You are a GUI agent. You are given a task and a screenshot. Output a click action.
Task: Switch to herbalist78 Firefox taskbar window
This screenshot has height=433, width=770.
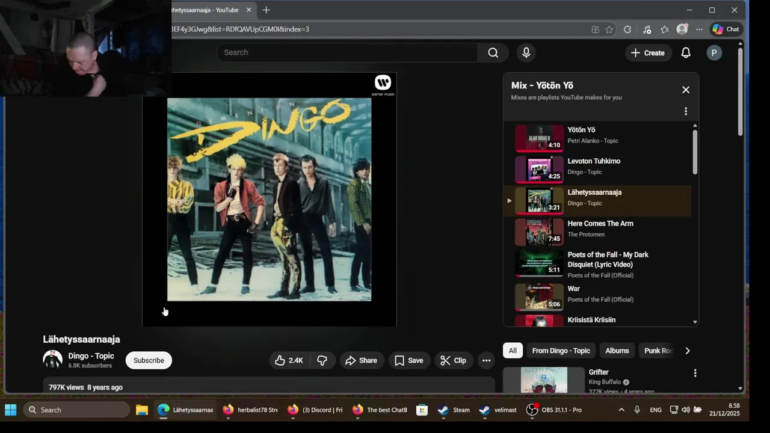coord(250,410)
